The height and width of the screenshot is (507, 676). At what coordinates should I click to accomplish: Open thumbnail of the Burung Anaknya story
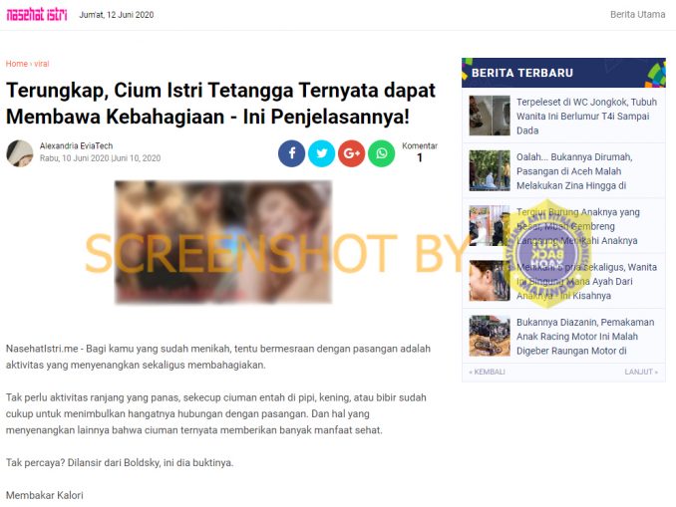point(490,225)
